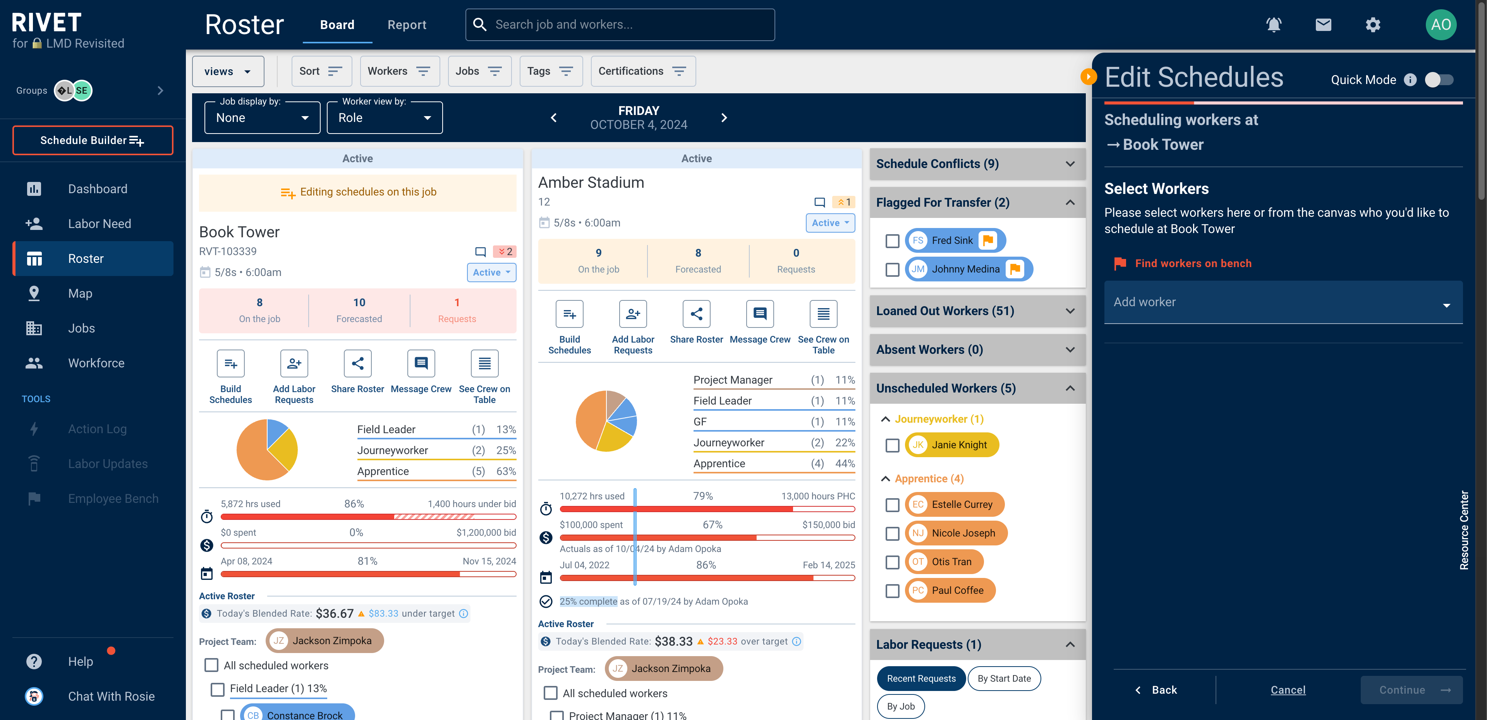Open Worker view by Role dropdown

[385, 118]
